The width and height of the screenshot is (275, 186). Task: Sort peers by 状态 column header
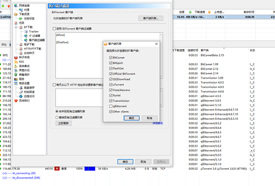(x=252, y=50)
